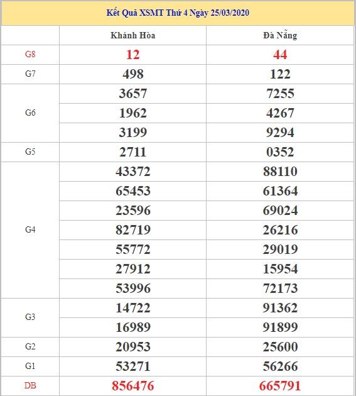The height and width of the screenshot is (396, 356).
Task: Select the G7 result 122
Action: 280,74
